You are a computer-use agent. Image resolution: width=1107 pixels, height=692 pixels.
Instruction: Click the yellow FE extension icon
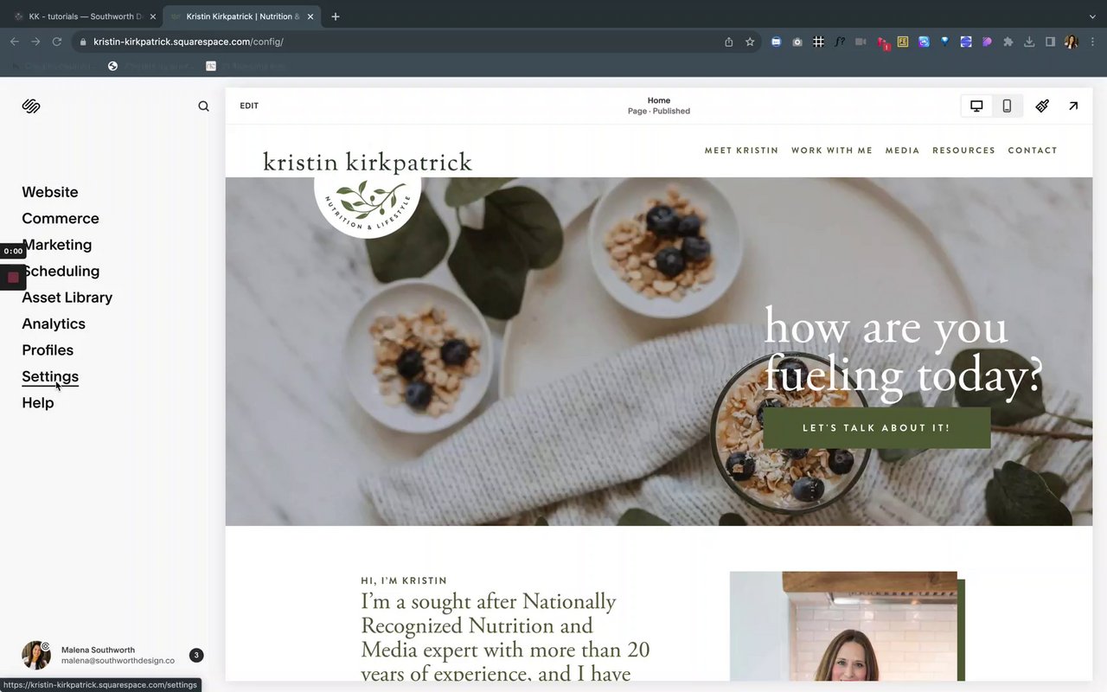(903, 42)
